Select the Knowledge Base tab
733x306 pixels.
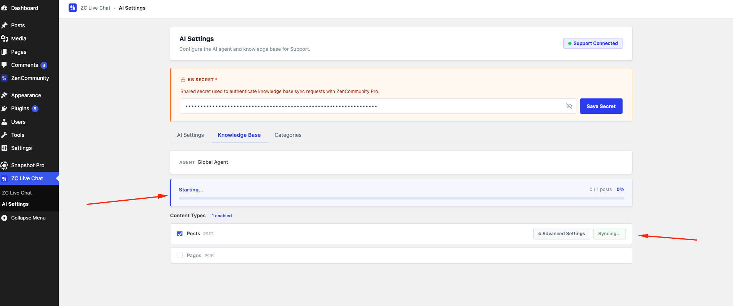tap(239, 135)
